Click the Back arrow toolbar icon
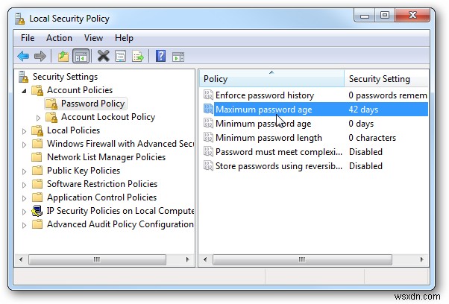The image size is (449, 304). (23, 56)
